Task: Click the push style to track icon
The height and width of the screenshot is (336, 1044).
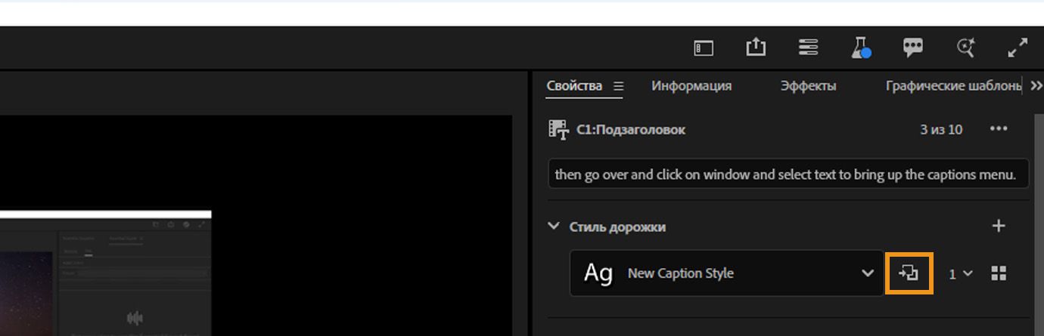Action: [909, 273]
